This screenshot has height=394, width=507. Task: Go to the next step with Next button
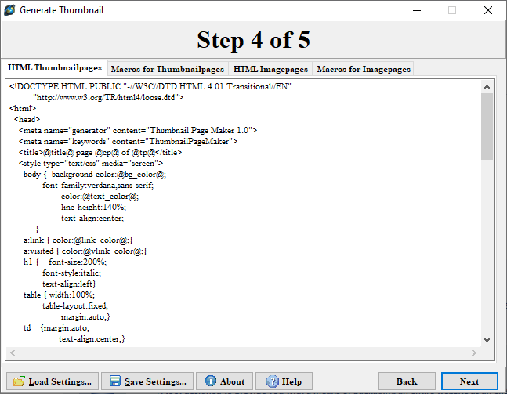point(469,381)
